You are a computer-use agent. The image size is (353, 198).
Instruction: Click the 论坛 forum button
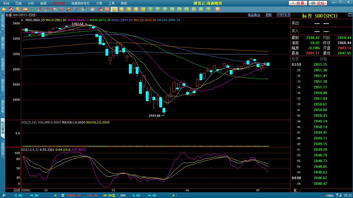tap(318, 3)
